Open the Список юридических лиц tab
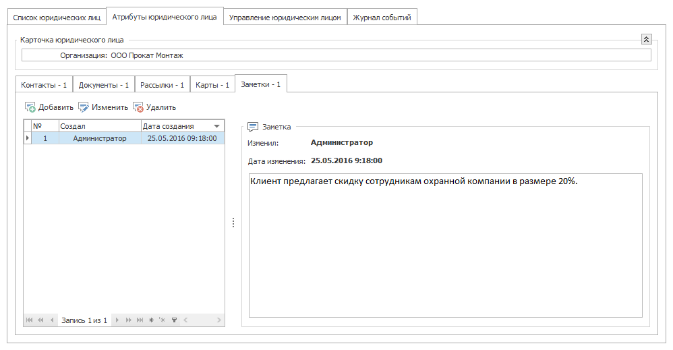The height and width of the screenshot is (350, 673). [57, 18]
